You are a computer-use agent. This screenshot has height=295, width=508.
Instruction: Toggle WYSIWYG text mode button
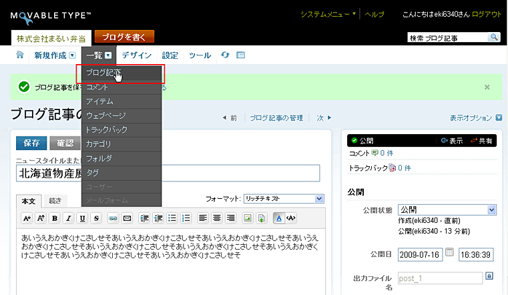[x=278, y=218]
